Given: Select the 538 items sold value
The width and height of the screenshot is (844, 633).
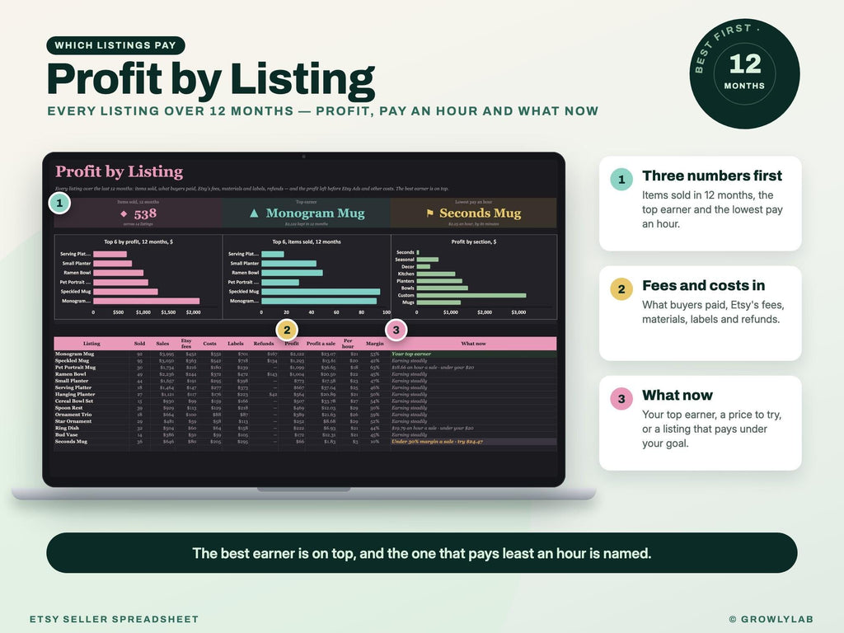Looking at the screenshot, I should (x=145, y=213).
